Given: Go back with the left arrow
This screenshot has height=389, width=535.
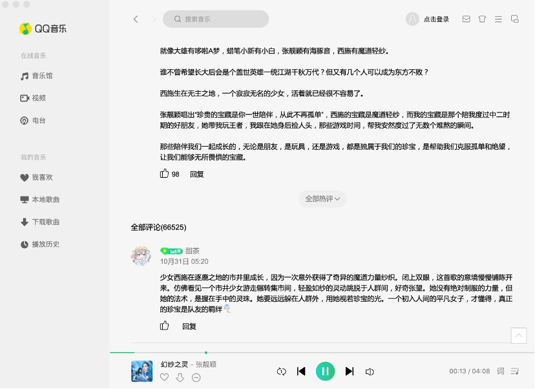Looking at the screenshot, I should click(x=136, y=19).
